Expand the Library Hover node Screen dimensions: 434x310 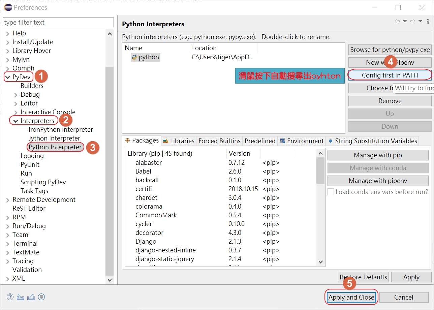click(8, 51)
